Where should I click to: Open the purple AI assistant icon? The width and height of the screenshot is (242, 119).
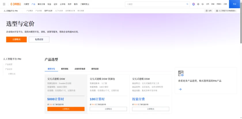click(x=194, y=4)
